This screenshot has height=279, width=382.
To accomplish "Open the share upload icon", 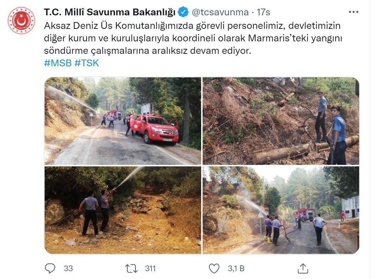I will (303, 268).
